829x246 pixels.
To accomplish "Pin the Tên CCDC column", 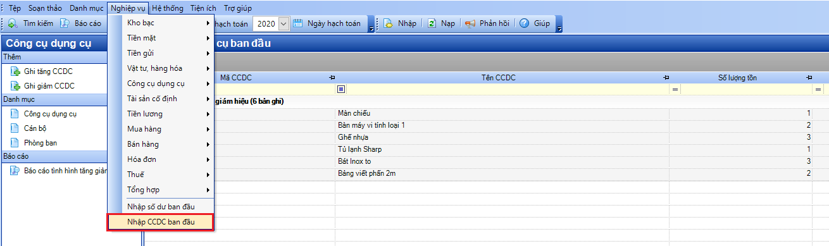I will point(666,78).
